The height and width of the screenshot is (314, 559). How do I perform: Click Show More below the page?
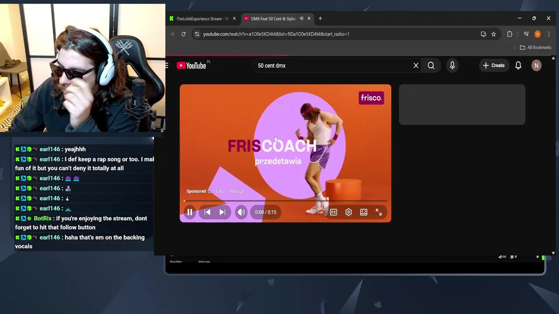(x=176, y=262)
